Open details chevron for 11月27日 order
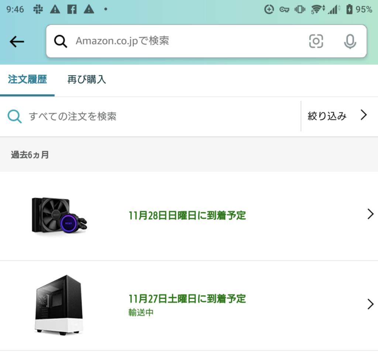Viewport: 378px width, 358px height. [371, 304]
